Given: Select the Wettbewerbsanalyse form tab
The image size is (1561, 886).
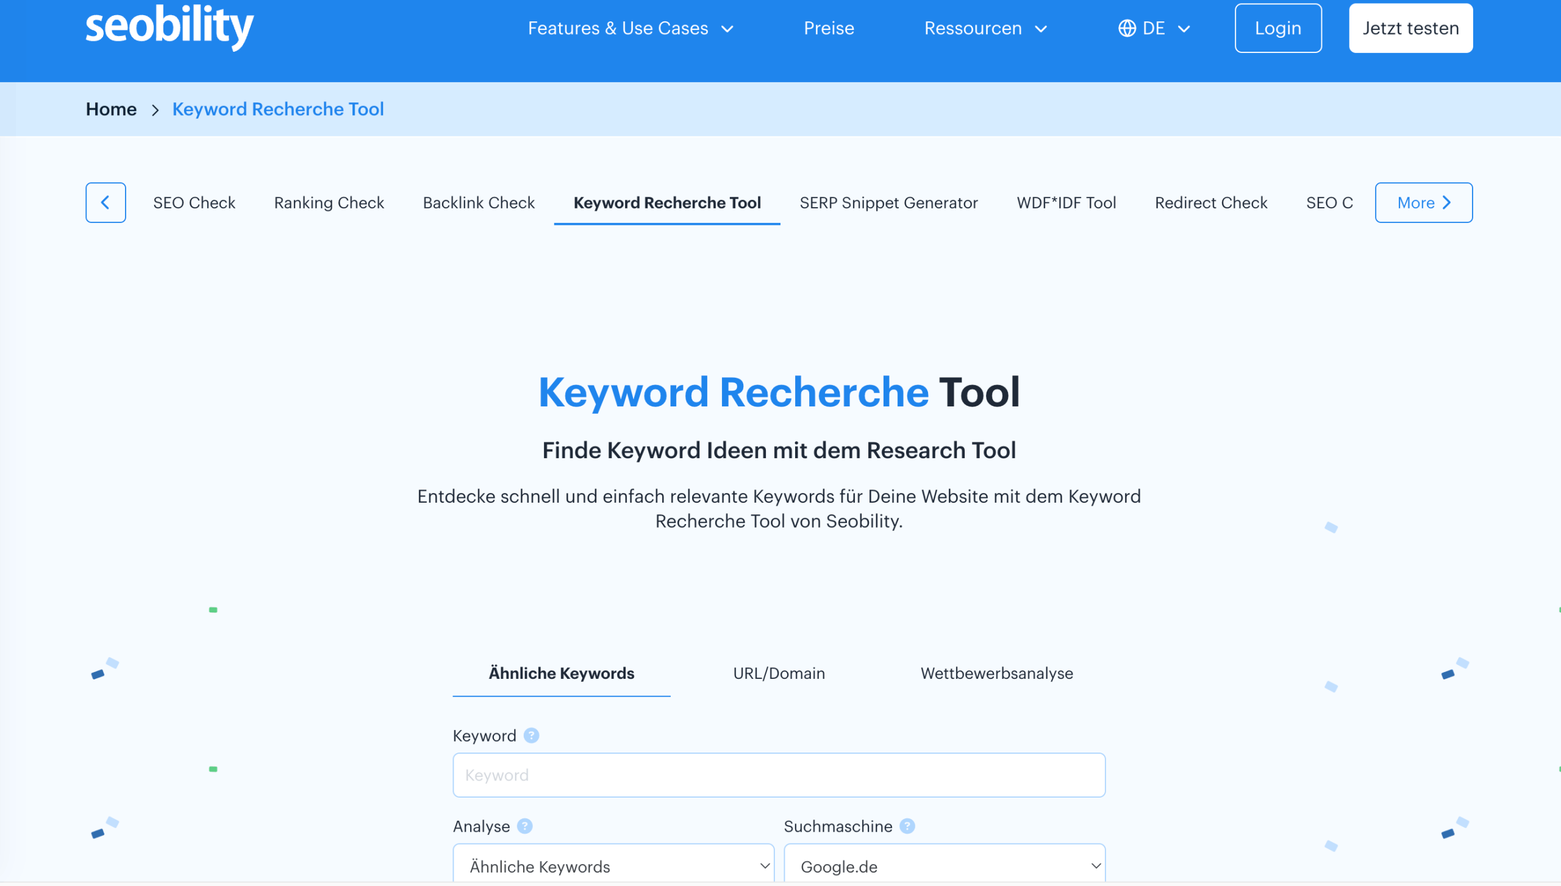Looking at the screenshot, I should click(x=997, y=673).
